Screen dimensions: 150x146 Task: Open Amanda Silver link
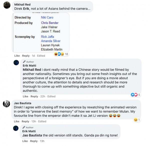50,41
